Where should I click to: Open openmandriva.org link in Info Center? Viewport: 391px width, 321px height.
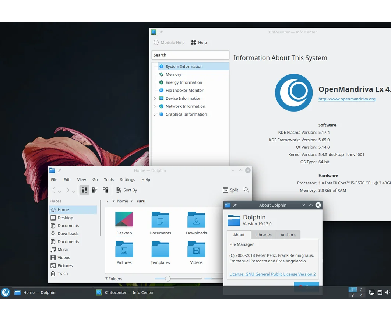pos(347,99)
